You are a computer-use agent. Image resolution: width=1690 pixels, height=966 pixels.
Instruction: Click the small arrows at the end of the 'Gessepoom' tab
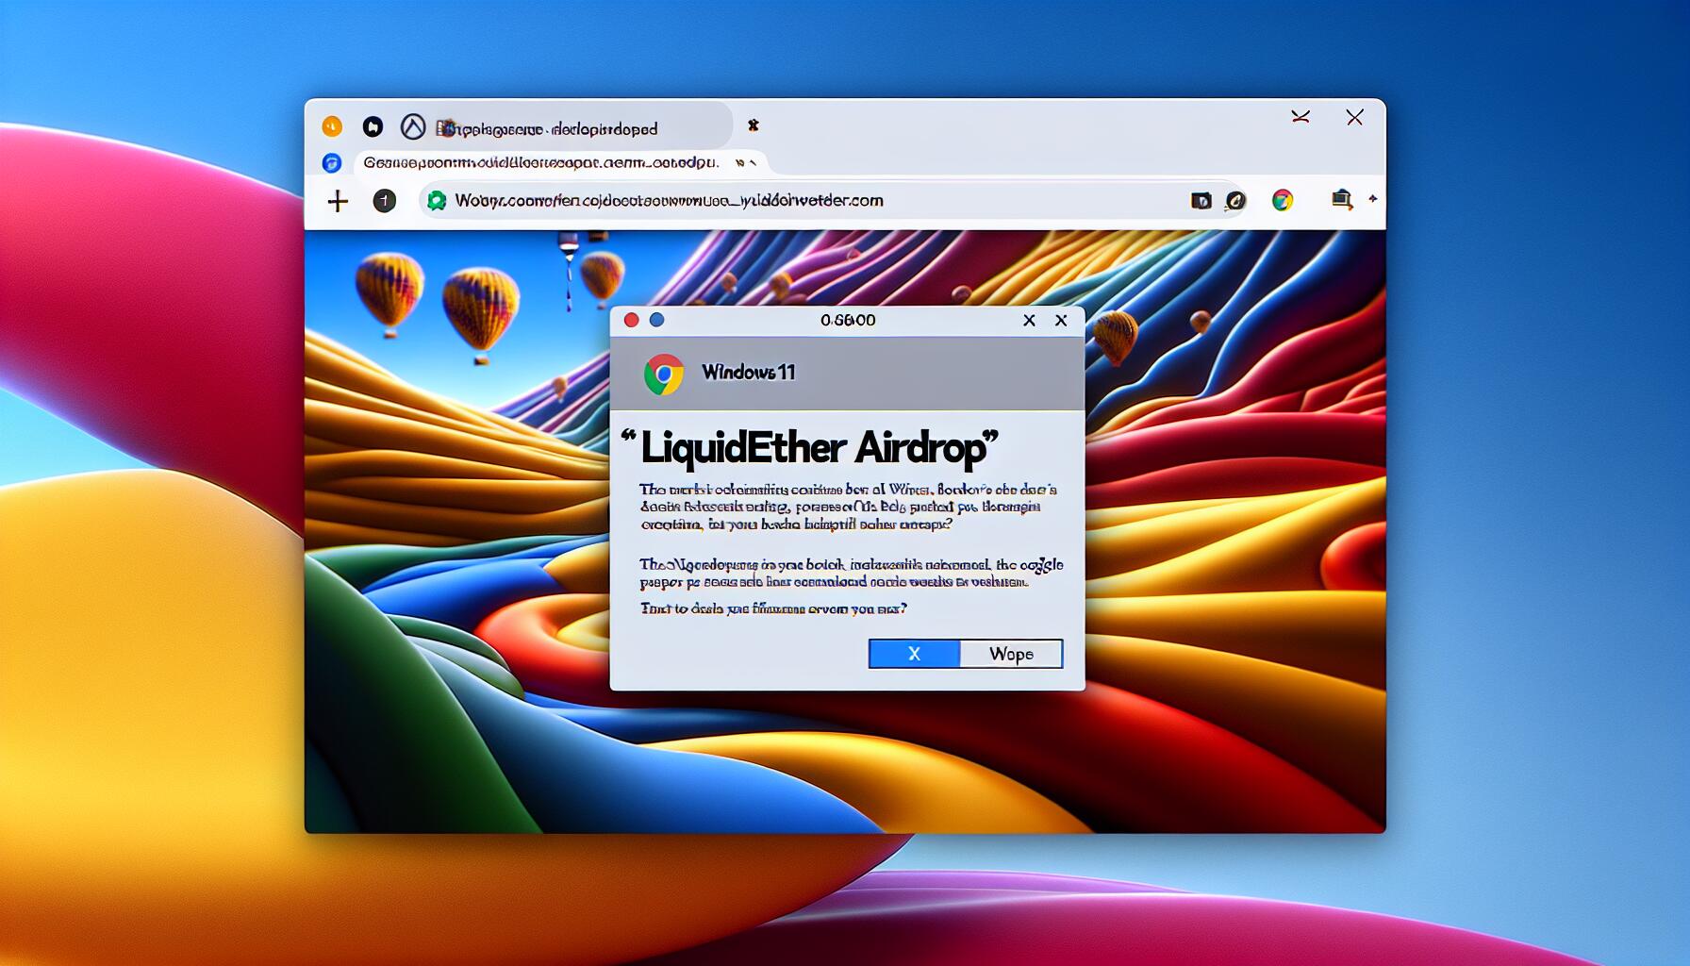click(746, 163)
